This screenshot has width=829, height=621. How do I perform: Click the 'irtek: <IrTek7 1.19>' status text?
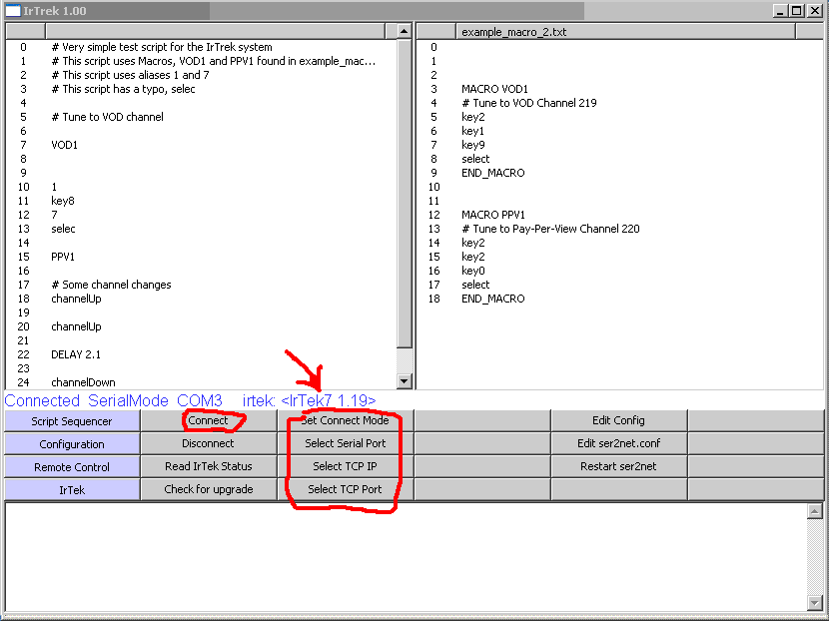(x=310, y=400)
